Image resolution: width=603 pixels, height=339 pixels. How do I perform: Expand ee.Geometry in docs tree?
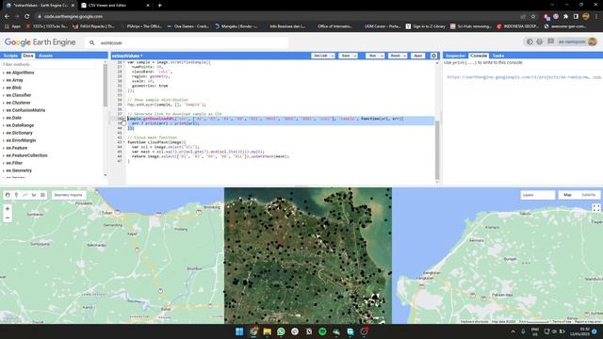4,170
